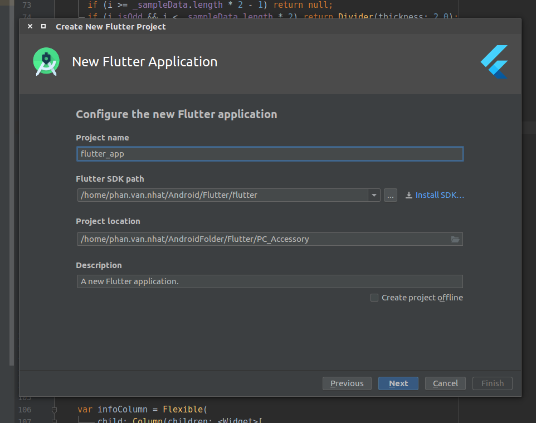Viewport: 536px width, 423px height.
Task: Click into the Project location path field
Action: click(x=262, y=239)
